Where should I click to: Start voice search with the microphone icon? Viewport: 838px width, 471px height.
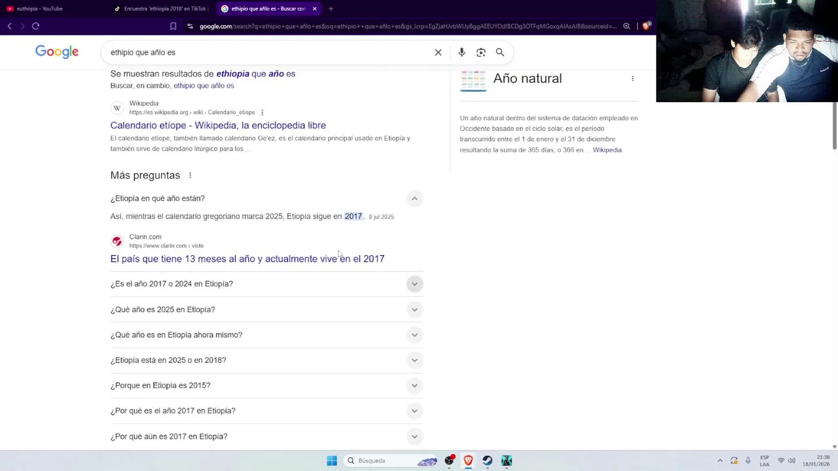click(462, 52)
